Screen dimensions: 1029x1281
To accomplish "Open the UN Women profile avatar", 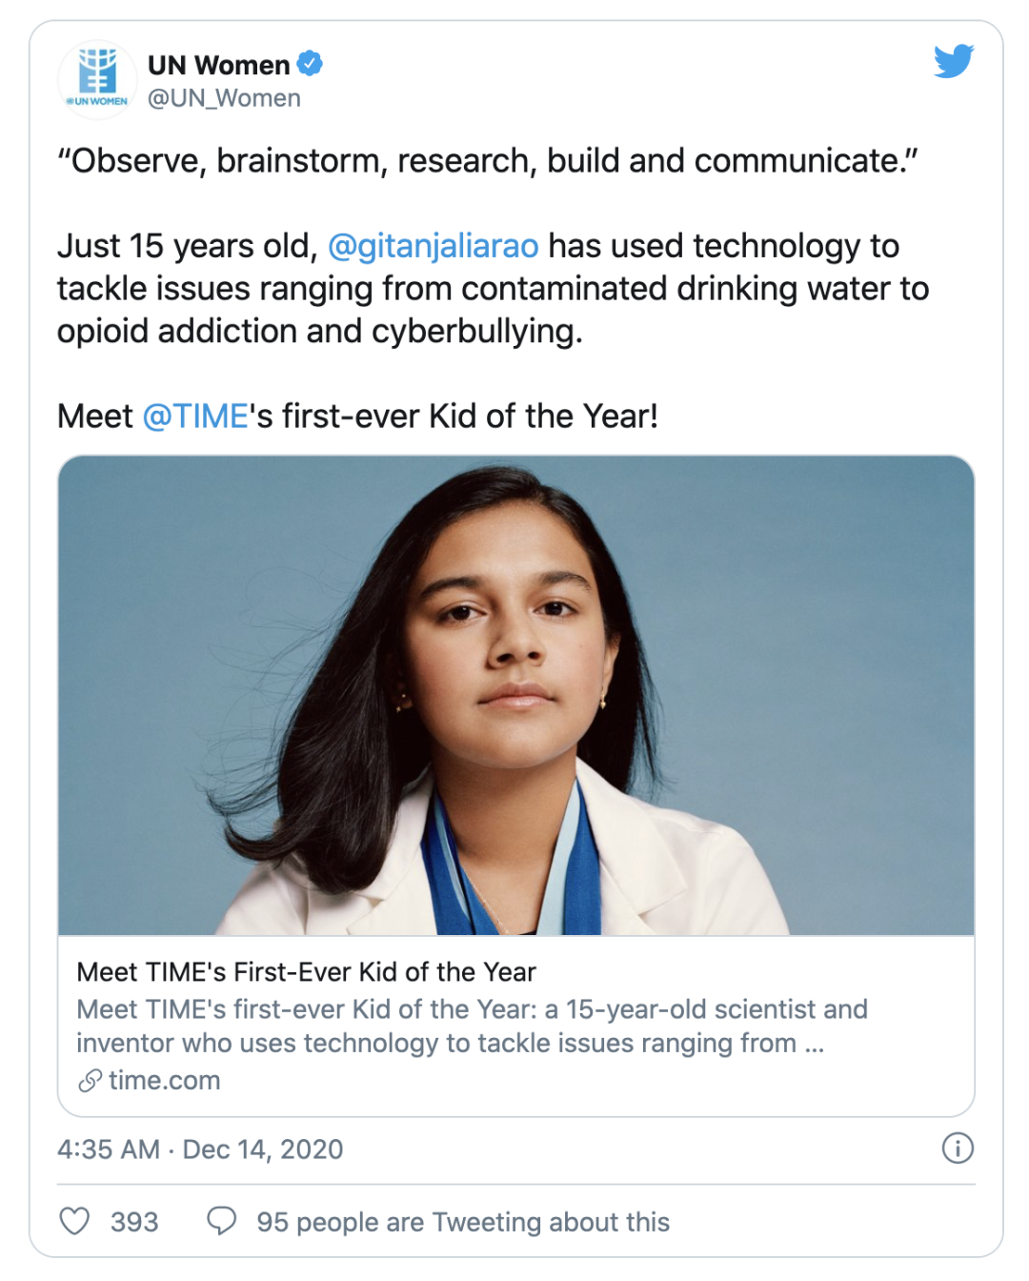I will pyautogui.click(x=98, y=80).
